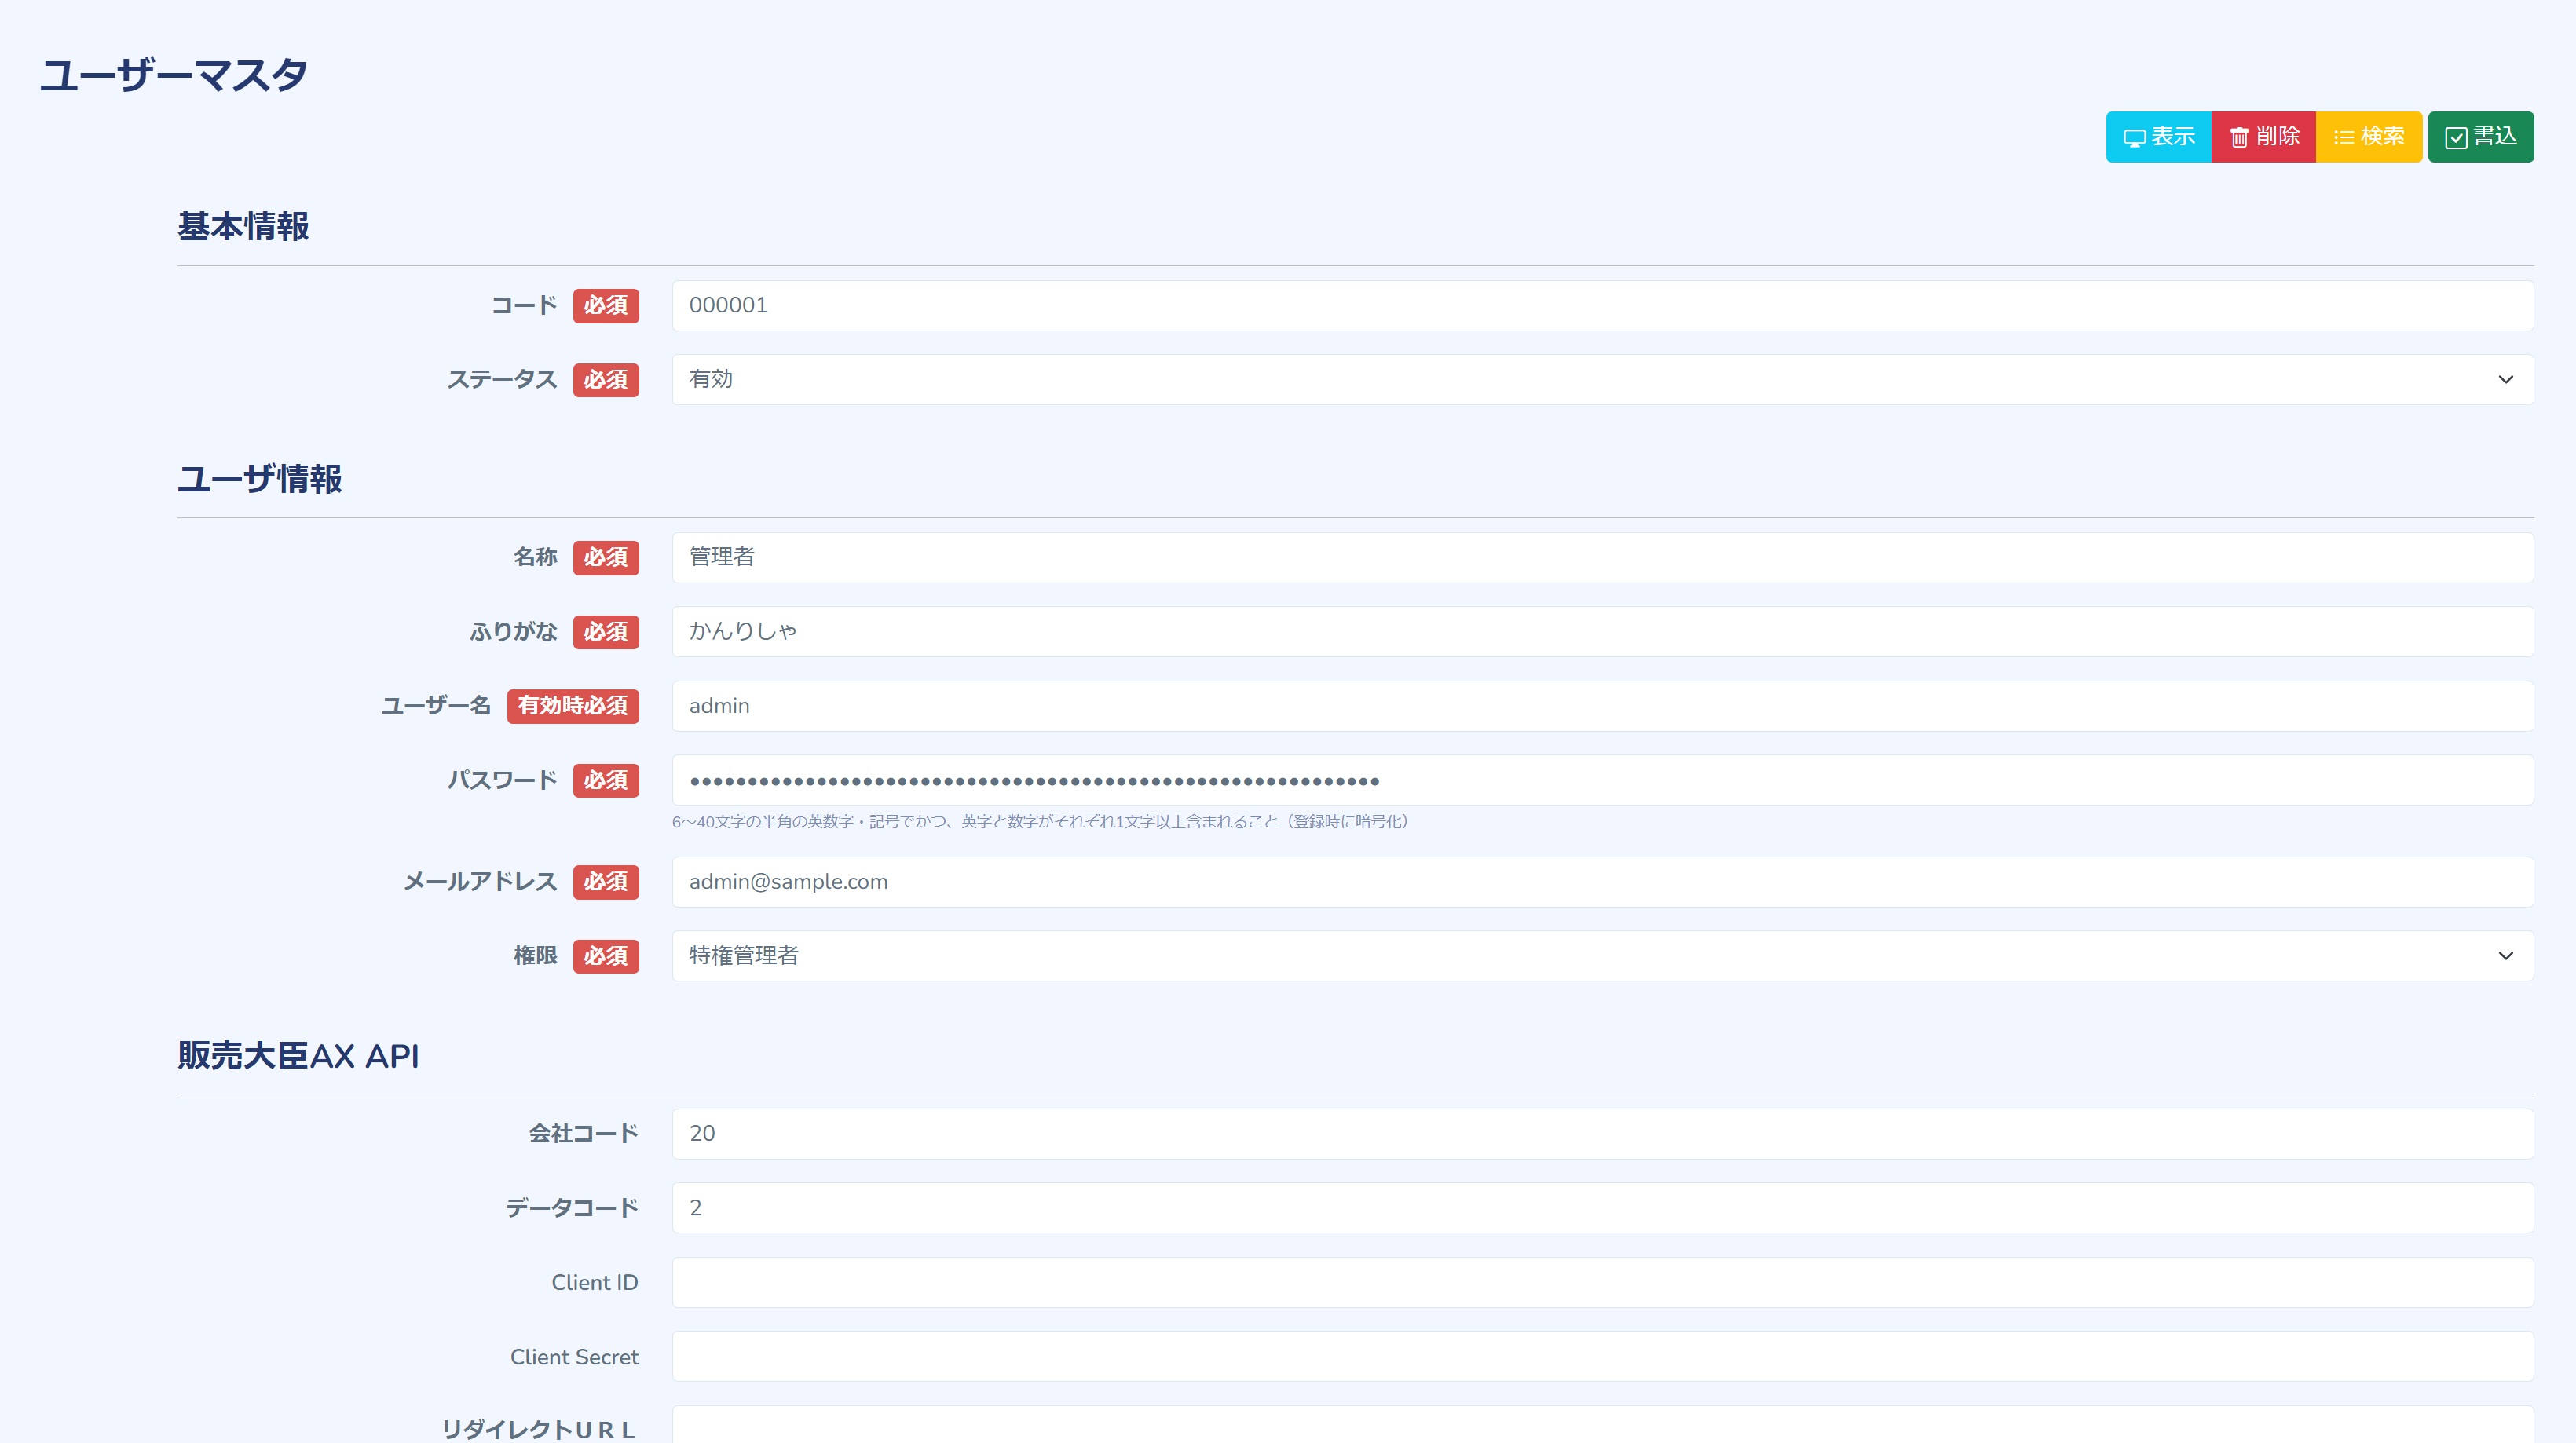Open the ステータス status dropdown
Screen dimensions: 2576x1443
tap(1600, 380)
